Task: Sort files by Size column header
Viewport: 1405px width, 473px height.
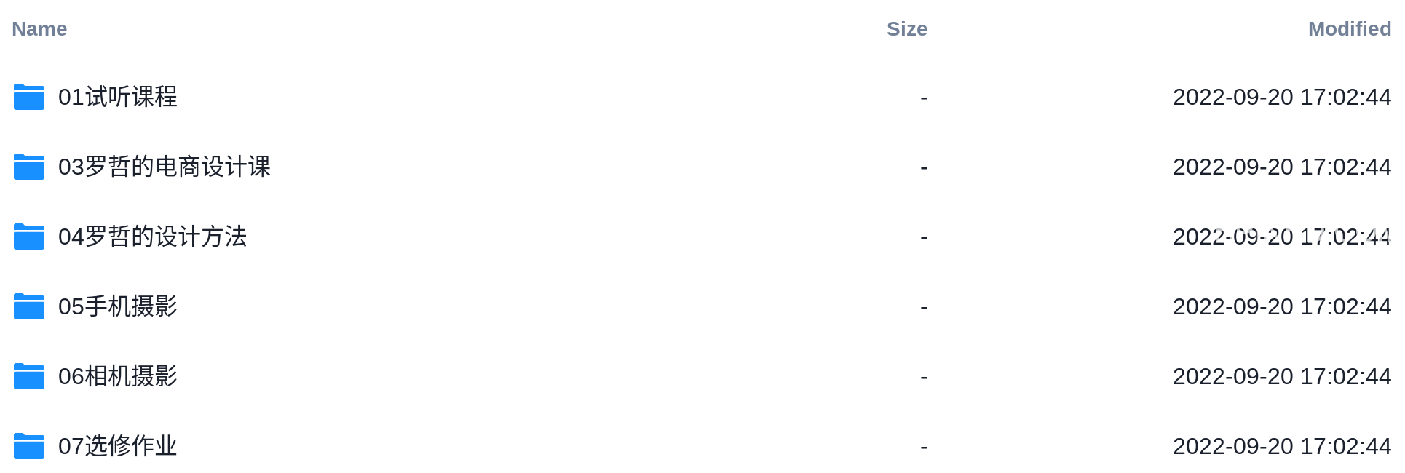Action: click(x=907, y=29)
